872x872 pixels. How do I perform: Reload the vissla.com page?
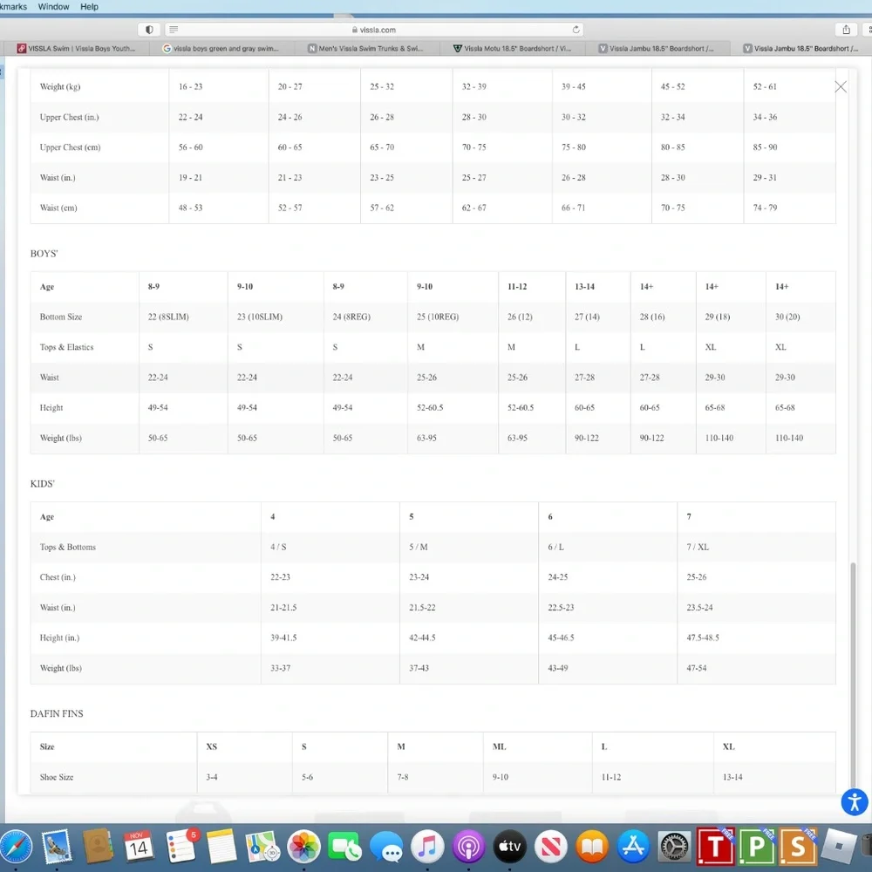click(576, 30)
